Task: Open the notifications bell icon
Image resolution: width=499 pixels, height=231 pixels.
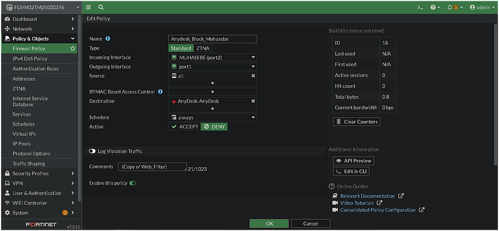Action: [455, 7]
